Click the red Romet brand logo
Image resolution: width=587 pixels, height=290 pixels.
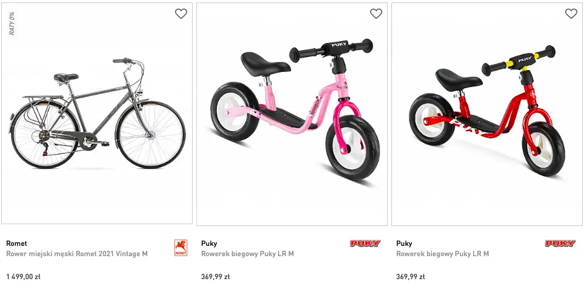coord(181,248)
